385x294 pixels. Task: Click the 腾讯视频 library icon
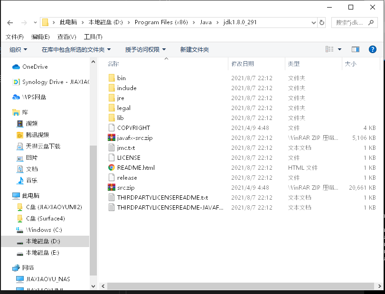(20, 135)
